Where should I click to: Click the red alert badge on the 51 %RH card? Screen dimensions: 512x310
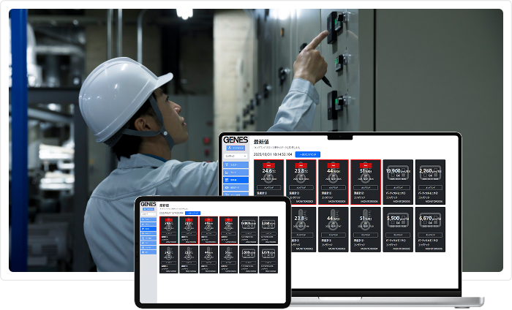tap(365, 166)
